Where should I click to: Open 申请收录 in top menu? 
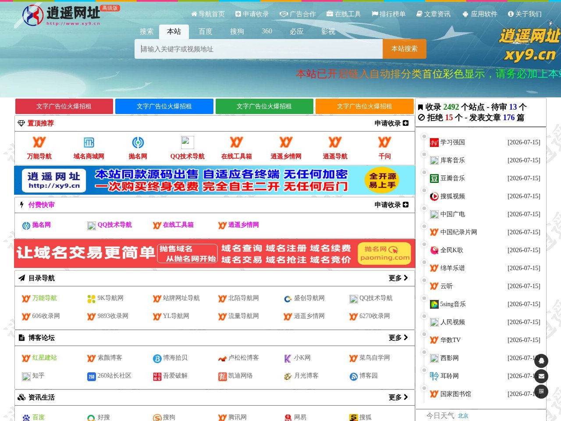(252, 14)
